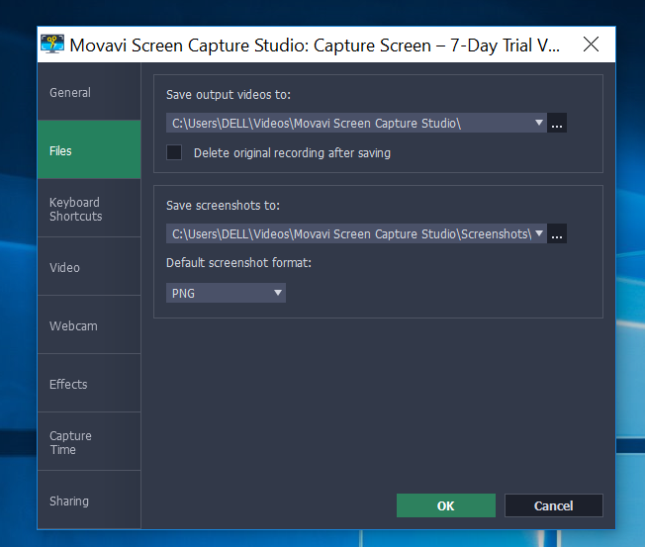Confirm settings with the OK button
This screenshot has height=547, width=645.
tap(446, 505)
